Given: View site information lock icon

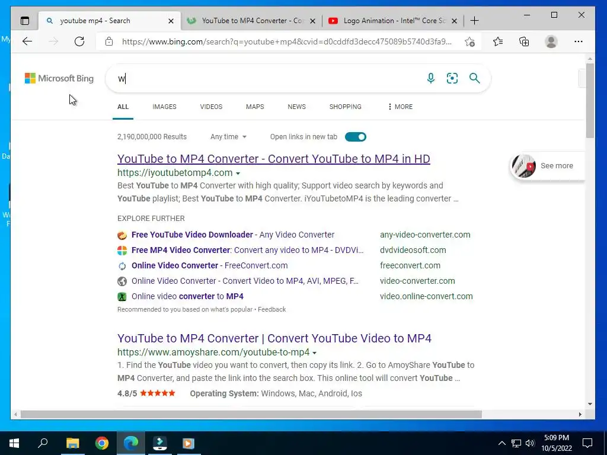Looking at the screenshot, I should click(x=109, y=41).
